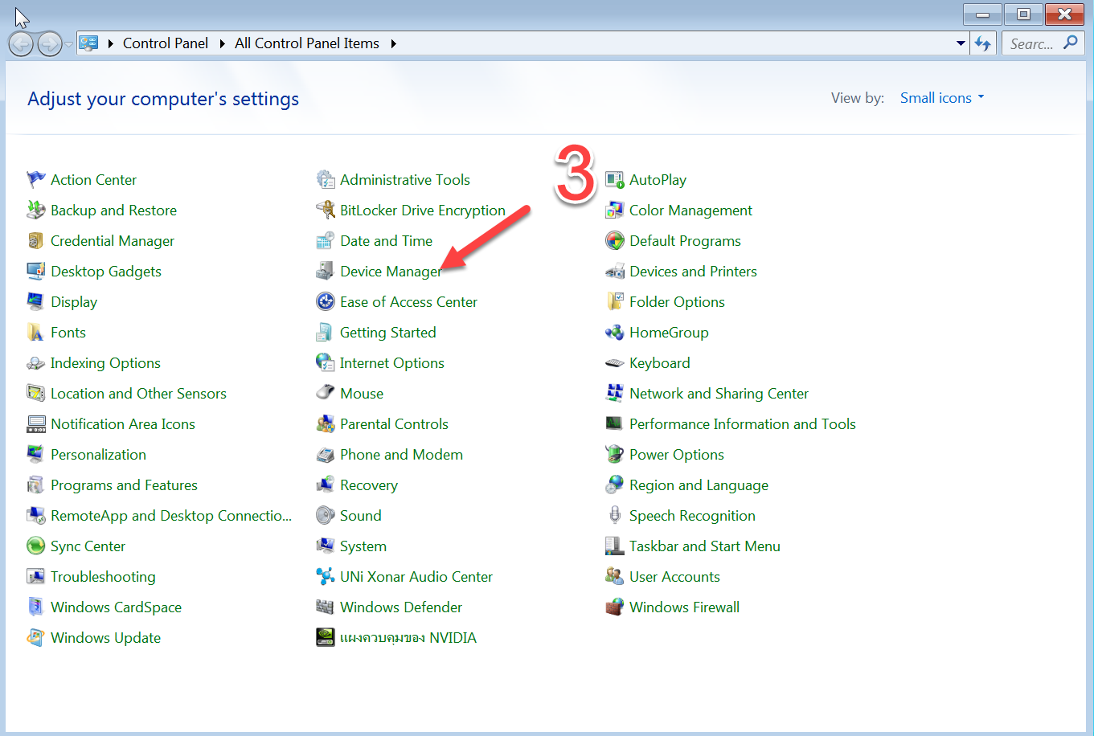Open Phone and Modem settings
The image size is (1094, 736).
tap(401, 454)
